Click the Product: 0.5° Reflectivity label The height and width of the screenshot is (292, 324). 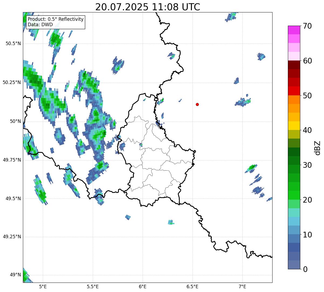pos(56,19)
